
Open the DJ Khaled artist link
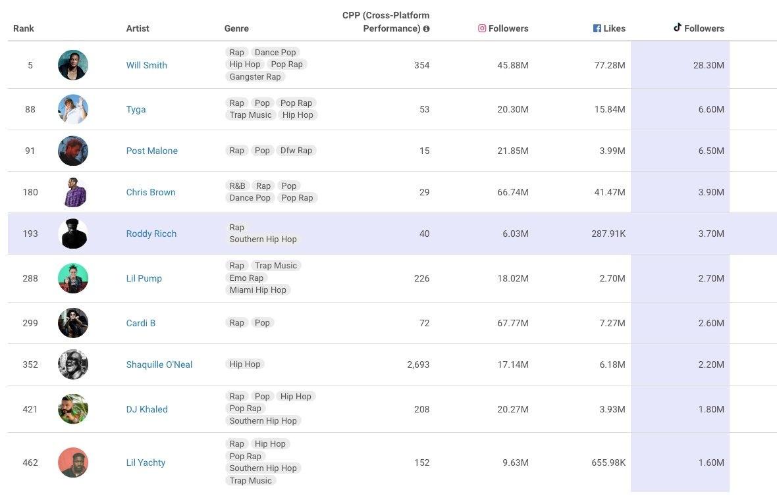tap(147, 409)
